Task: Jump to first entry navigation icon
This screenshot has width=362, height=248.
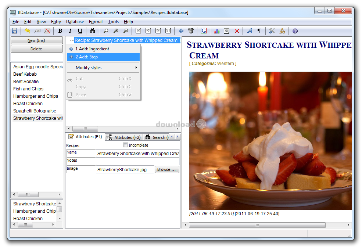Action: tap(138, 31)
